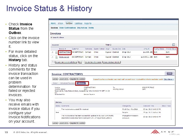Switch to Invoices sub-tab in Outbox
Viewport: 183px width, 137px height.
tap(54, 28)
